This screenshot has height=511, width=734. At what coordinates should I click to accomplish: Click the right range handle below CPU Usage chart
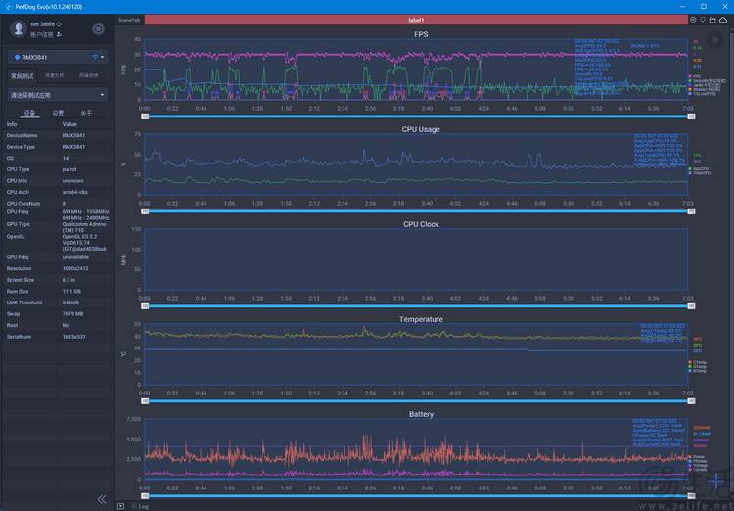coord(691,211)
